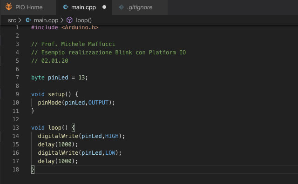Switch to the PIO Home tab
298x184 pixels.
(28, 7)
